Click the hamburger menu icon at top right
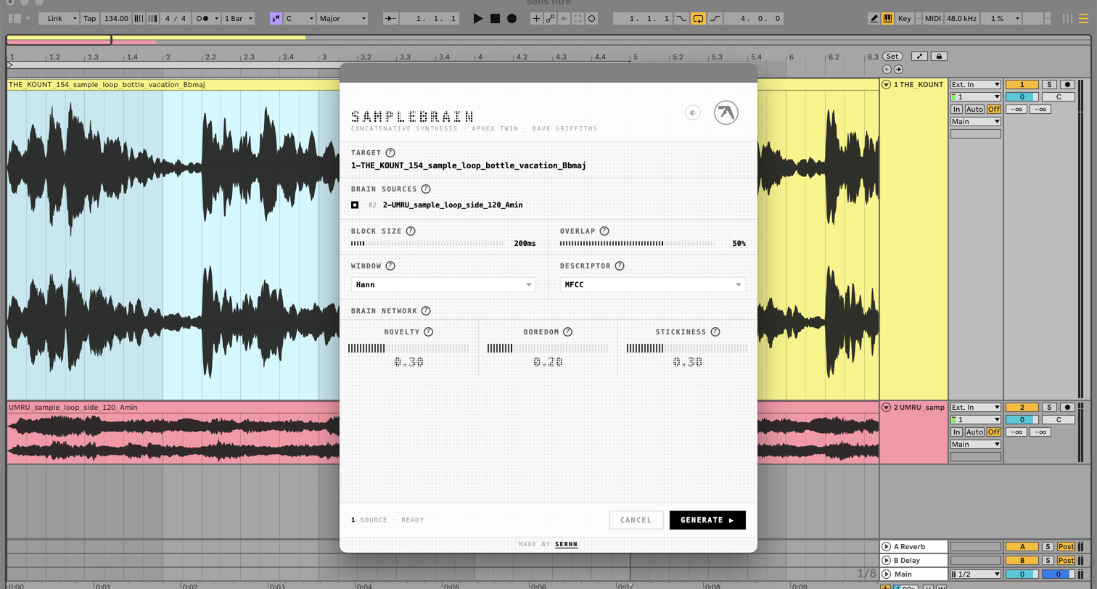 point(1083,18)
